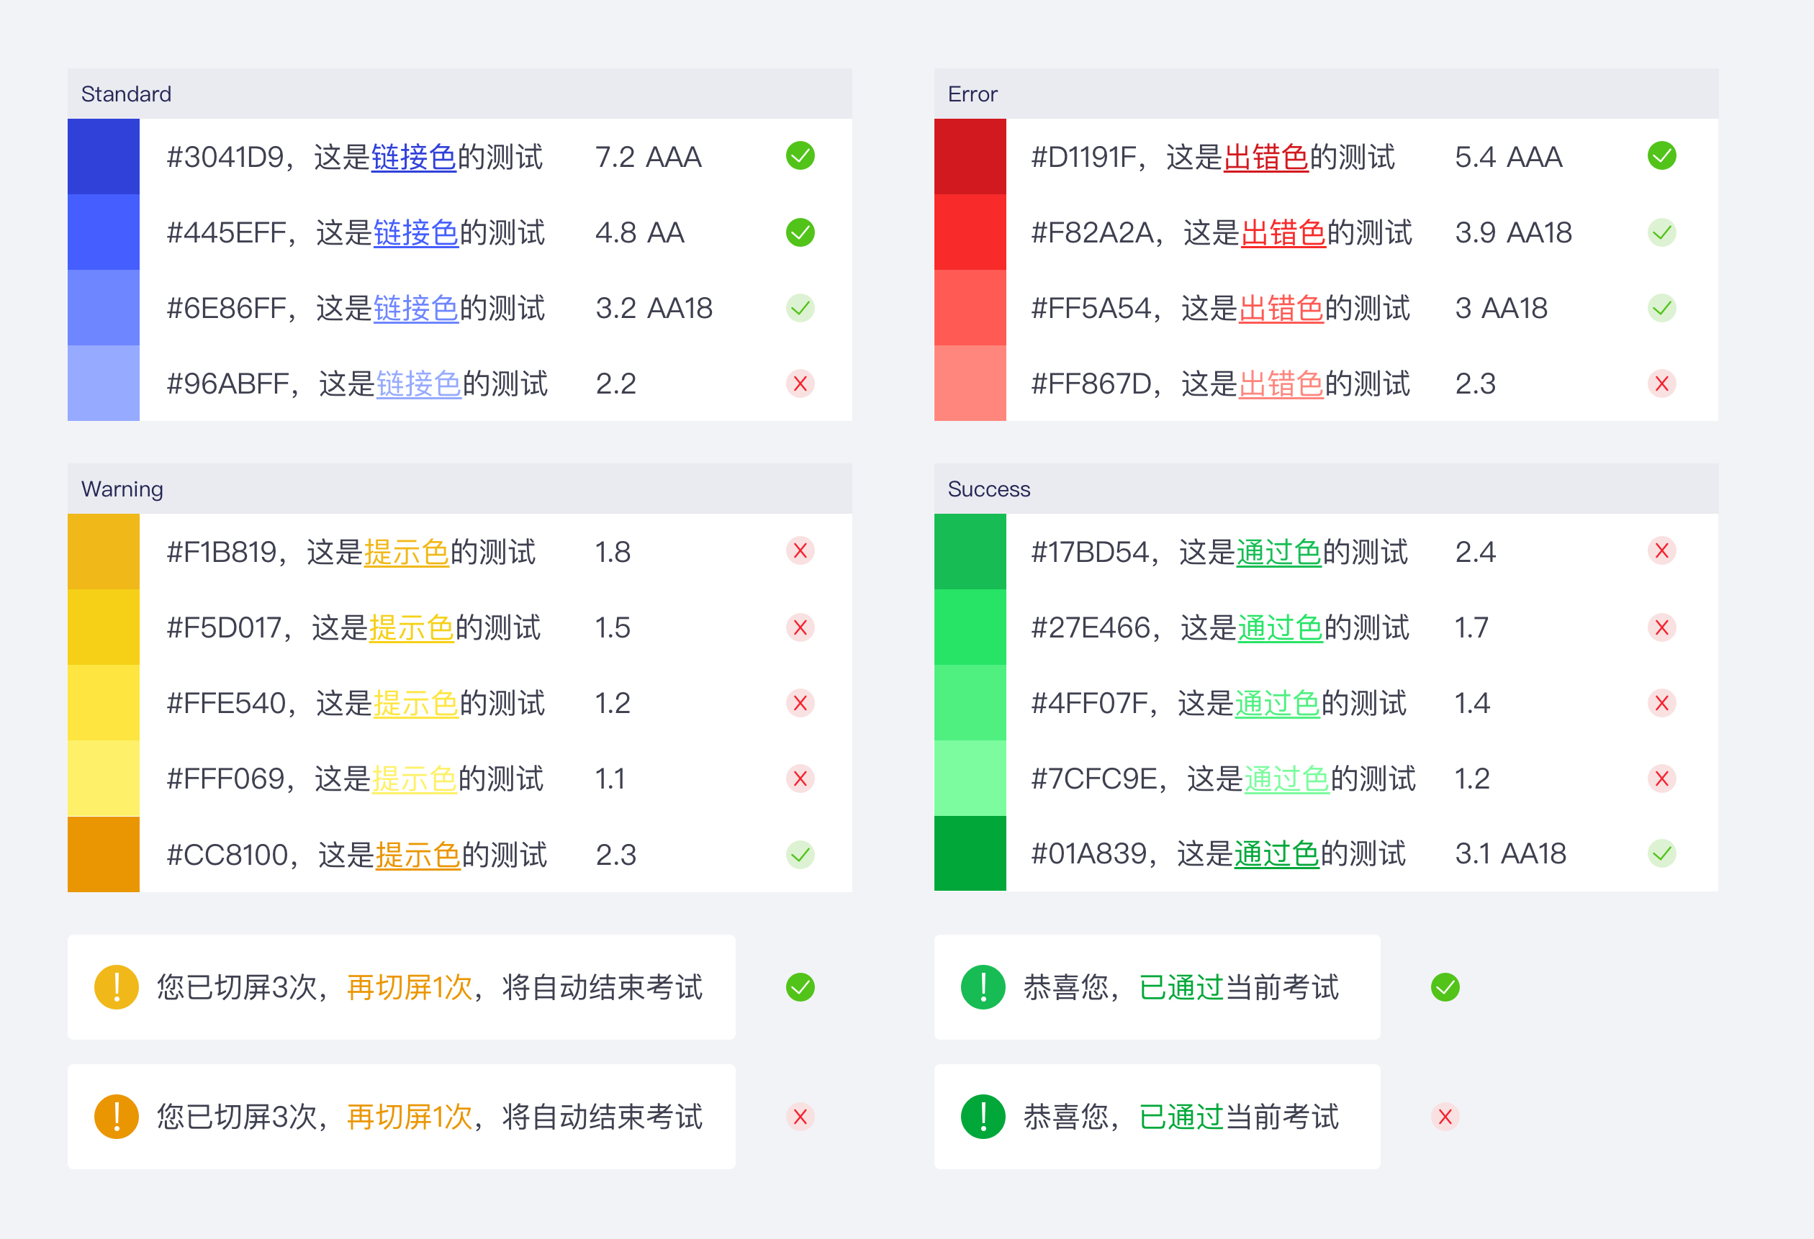Click the 出错色 link in #FF5A54 row
1814x1239 pixels.
pos(1281,308)
